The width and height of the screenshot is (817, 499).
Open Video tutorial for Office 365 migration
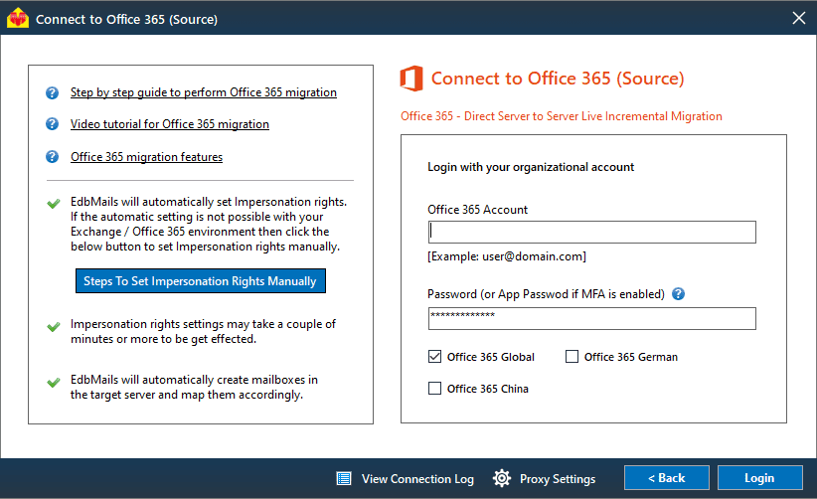(170, 124)
